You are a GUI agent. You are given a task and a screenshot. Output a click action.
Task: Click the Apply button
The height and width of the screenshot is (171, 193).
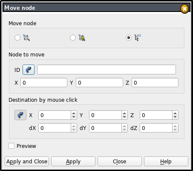pyautogui.click(x=73, y=162)
